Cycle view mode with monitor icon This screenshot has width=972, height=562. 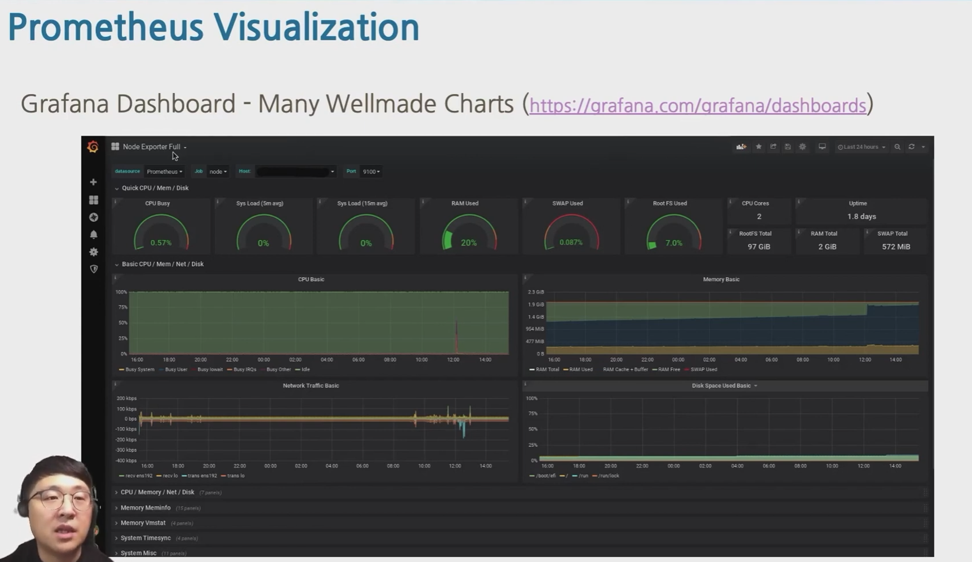822,147
